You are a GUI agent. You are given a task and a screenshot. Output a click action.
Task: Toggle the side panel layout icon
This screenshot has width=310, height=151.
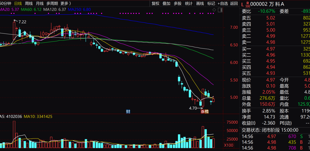[x=220, y=10]
